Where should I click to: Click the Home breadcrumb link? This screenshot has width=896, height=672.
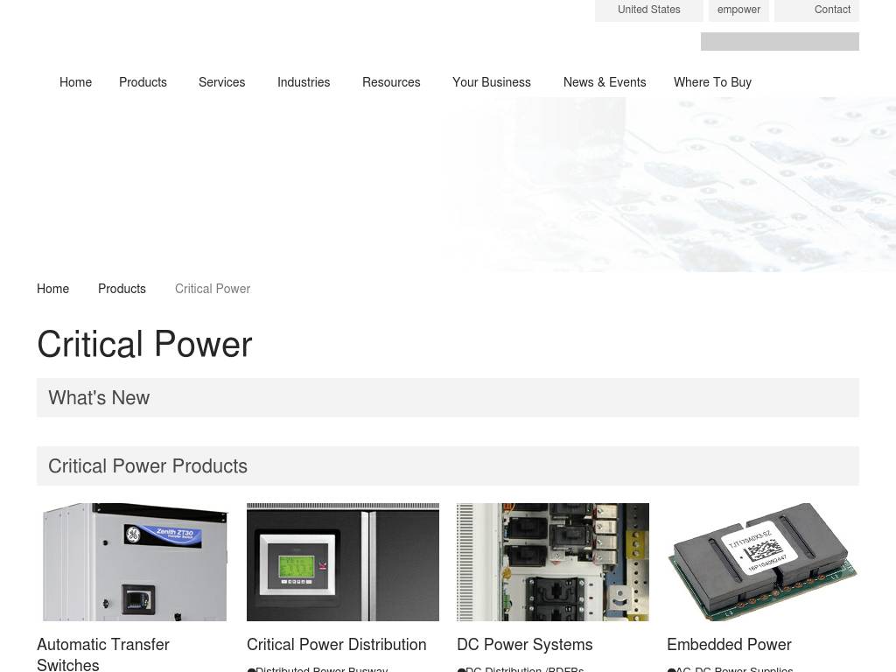(52, 289)
